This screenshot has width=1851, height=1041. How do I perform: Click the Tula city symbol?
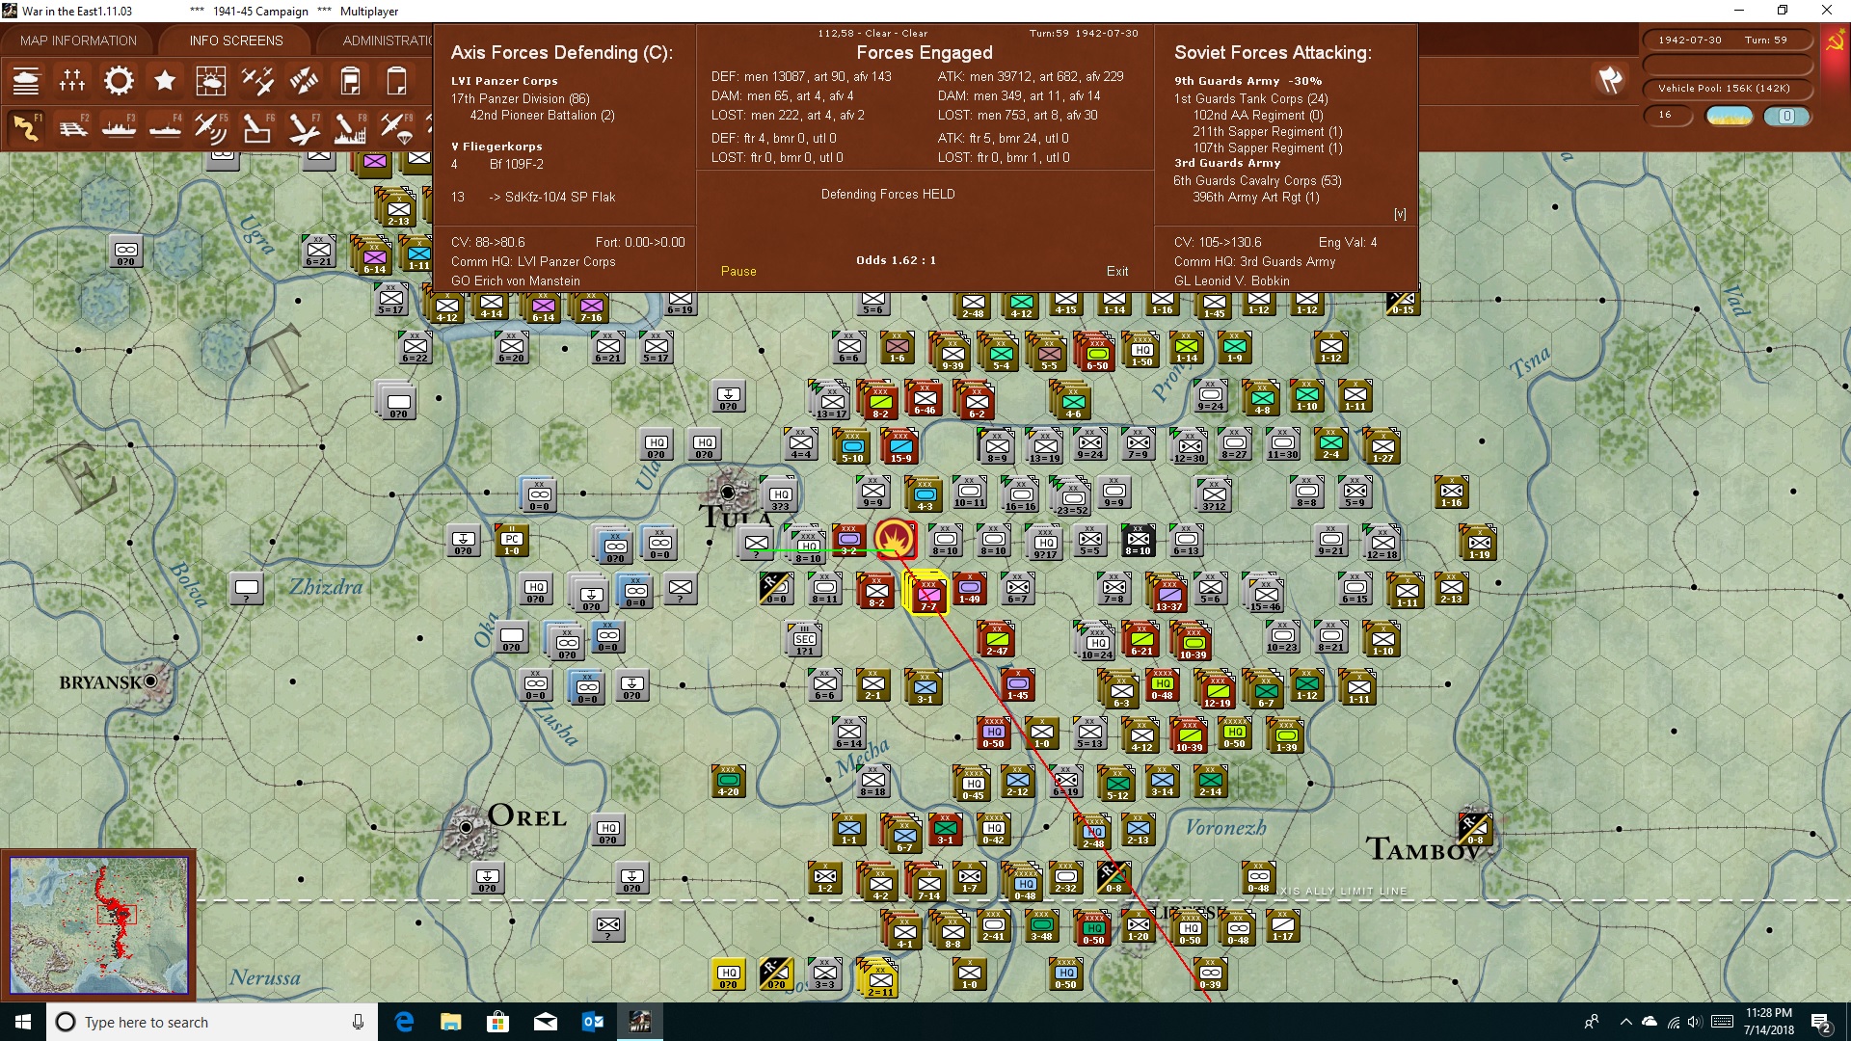(728, 492)
